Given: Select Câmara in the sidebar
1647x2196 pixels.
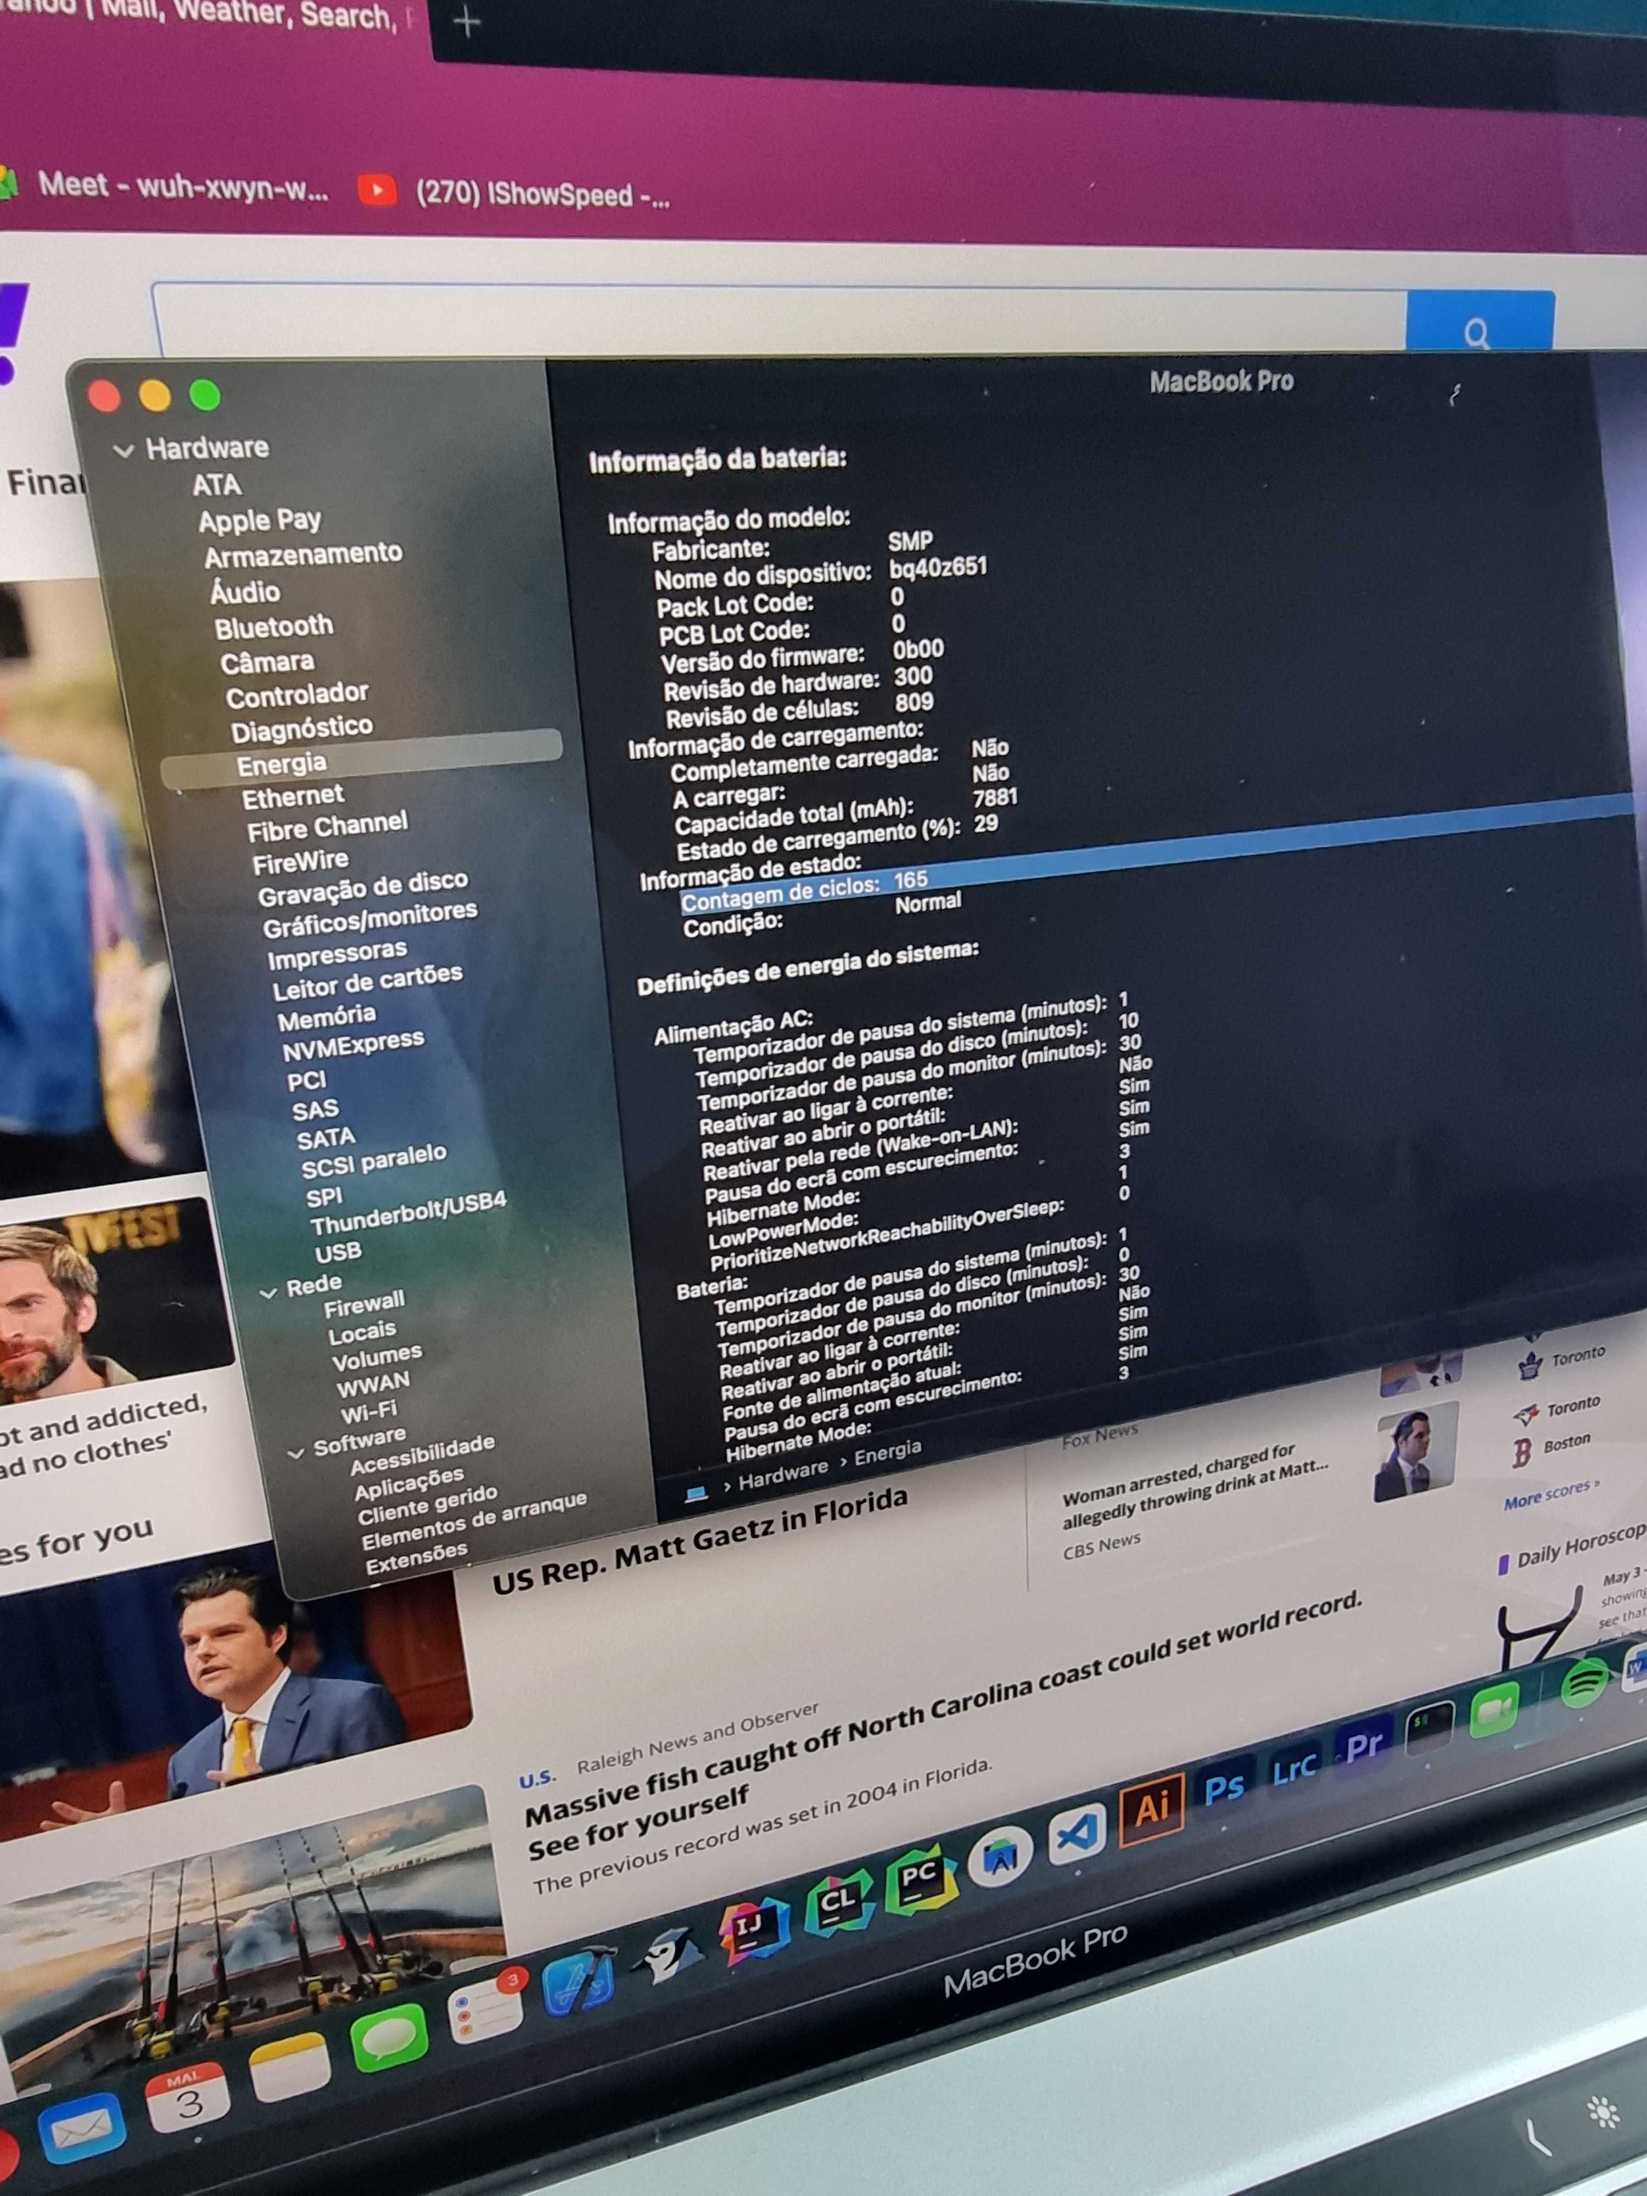Looking at the screenshot, I should [267, 661].
